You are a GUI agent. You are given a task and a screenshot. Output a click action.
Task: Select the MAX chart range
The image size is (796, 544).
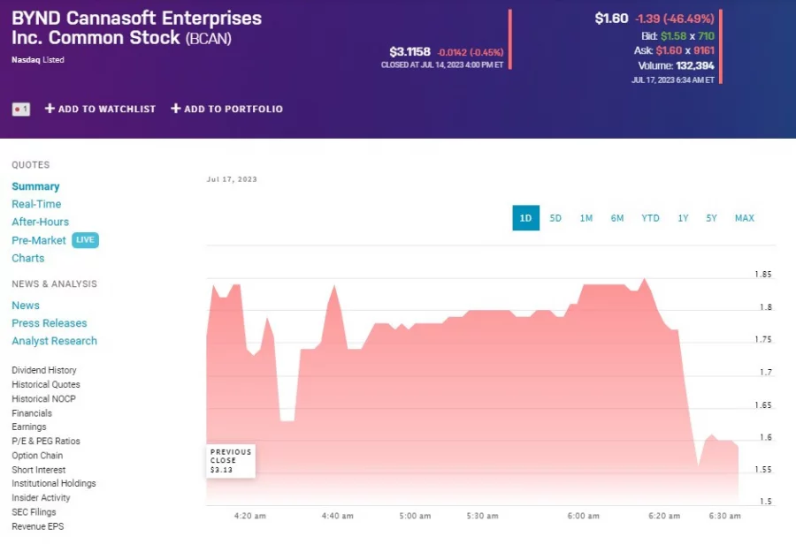point(744,218)
